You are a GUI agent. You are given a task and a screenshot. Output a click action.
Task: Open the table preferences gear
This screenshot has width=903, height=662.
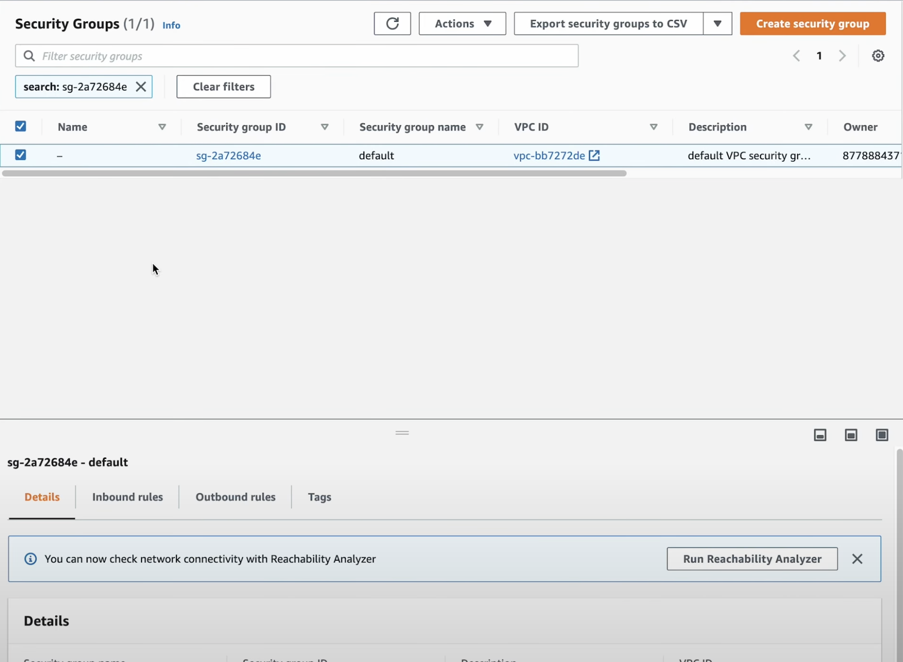878,56
